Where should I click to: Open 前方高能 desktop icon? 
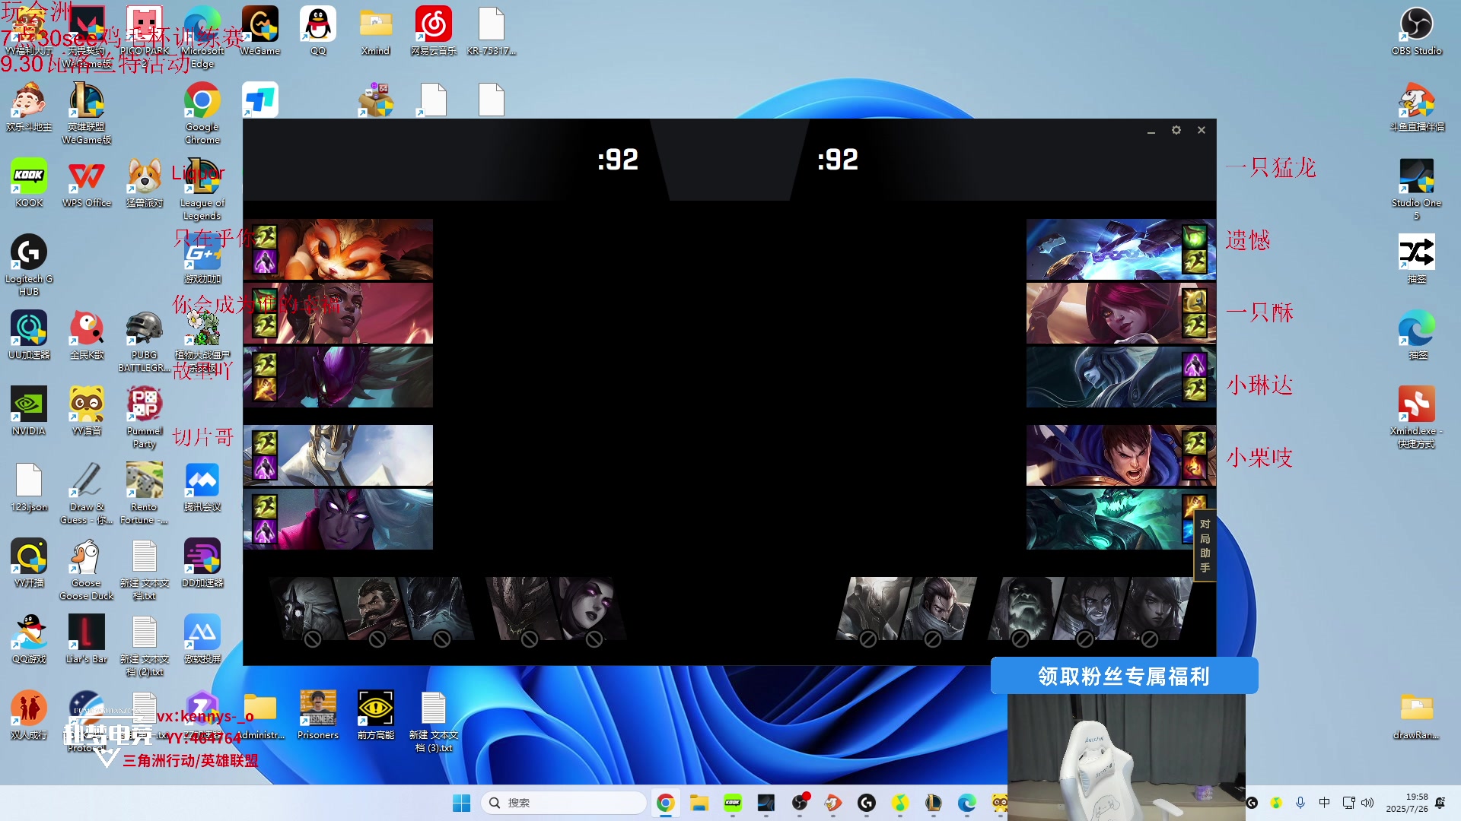click(x=376, y=715)
